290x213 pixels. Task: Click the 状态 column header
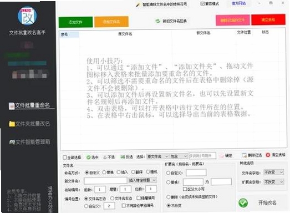pos(265,32)
